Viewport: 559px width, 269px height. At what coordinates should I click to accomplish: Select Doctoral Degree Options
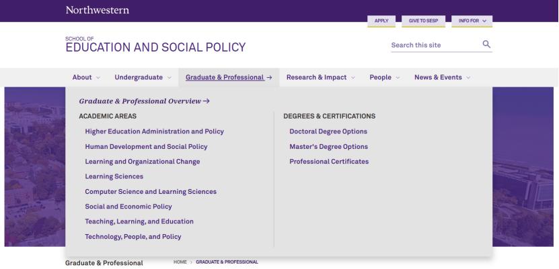point(328,131)
